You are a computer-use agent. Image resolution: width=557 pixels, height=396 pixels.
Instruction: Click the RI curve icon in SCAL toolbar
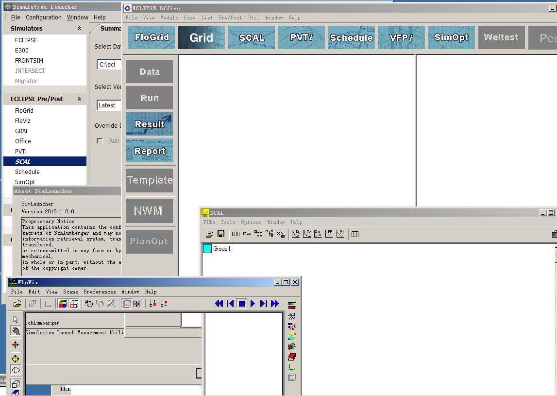point(340,234)
